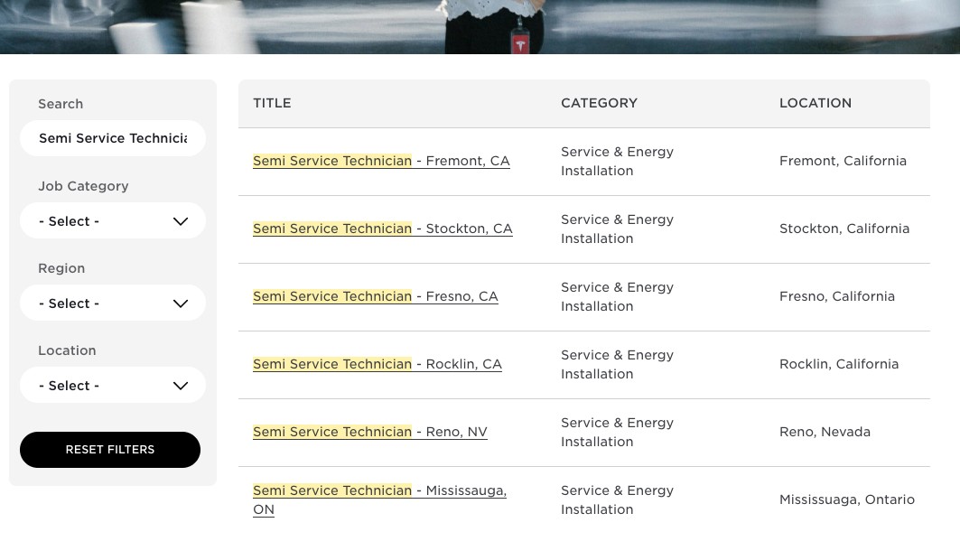The width and height of the screenshot is (960, 560).
Task: Expand the Region select dropdown
Action: (x=113, y=303)
